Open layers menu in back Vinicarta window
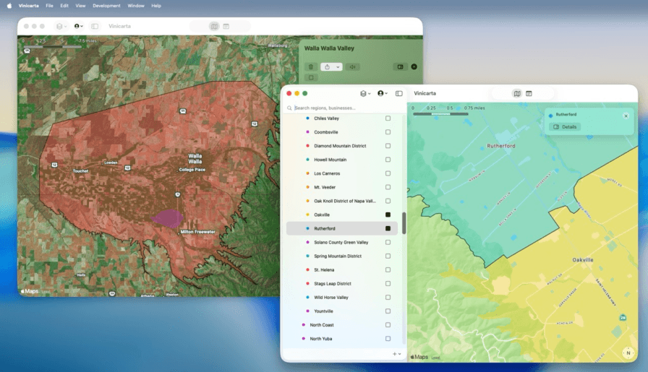The image size is (648, 372). click(x=61, y=27)
